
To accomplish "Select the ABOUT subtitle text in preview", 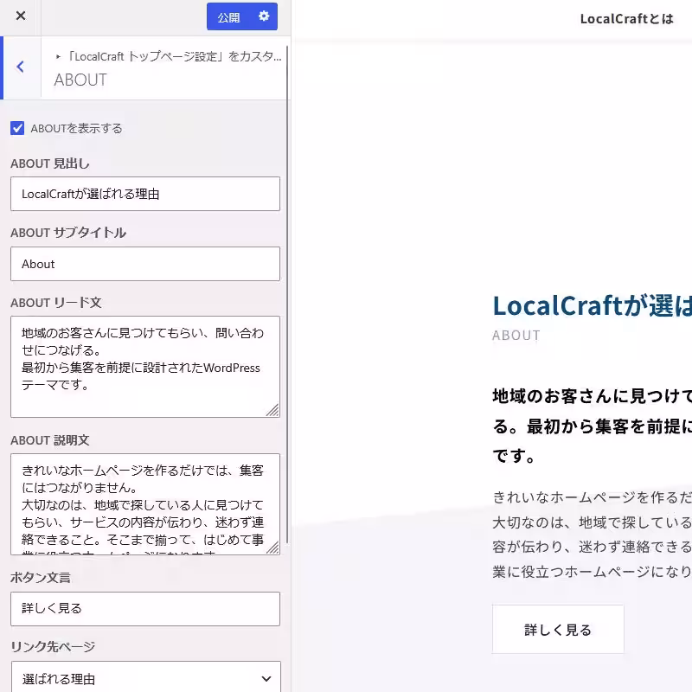I will pyautogui.click(x=516, y=336).
